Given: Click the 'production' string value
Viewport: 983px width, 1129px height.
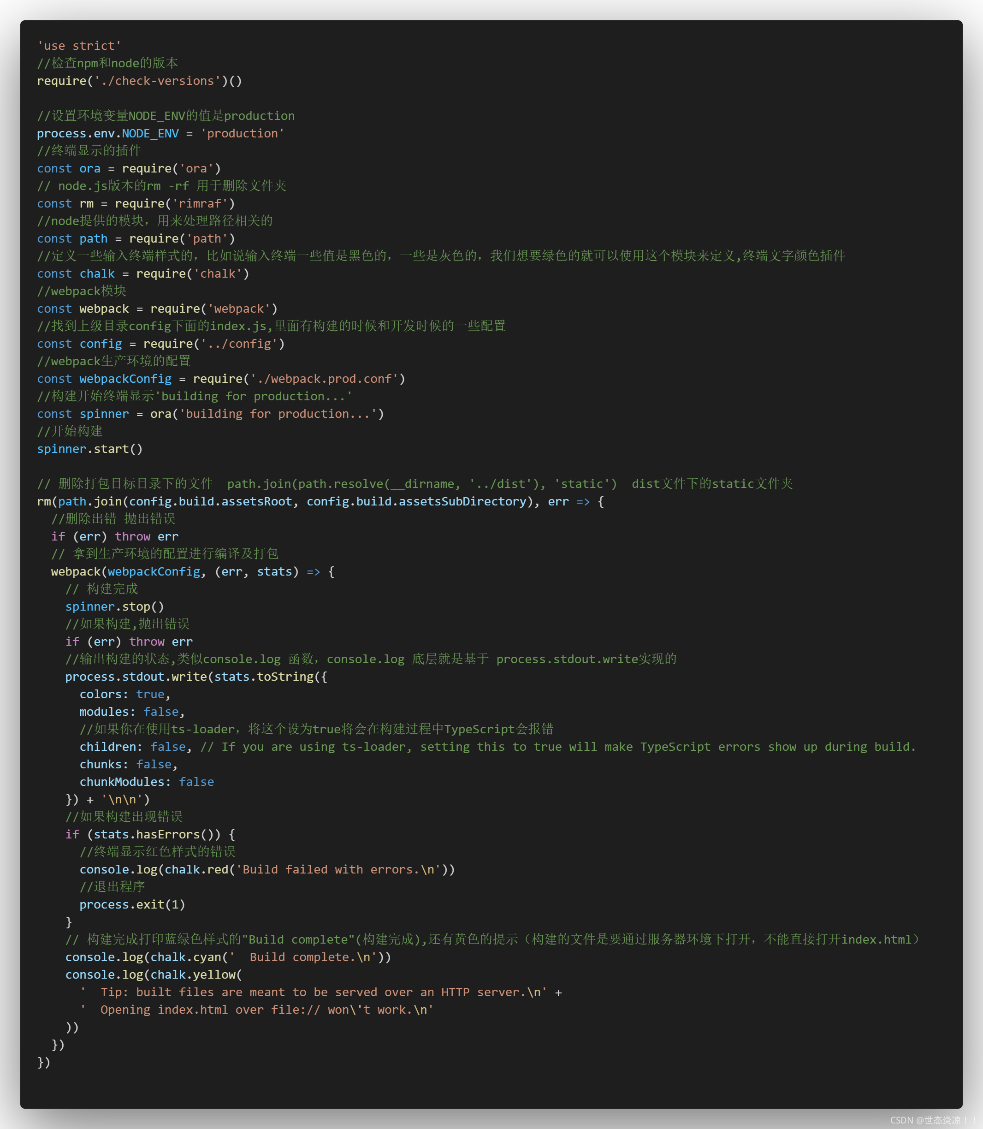Looking at the screenshot, I should click(242, 133).
